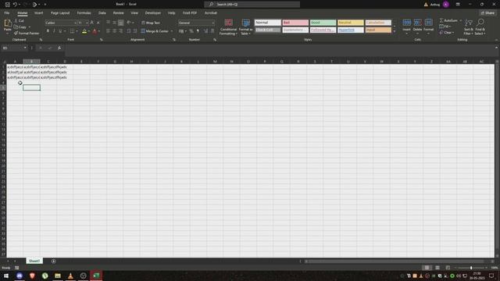
Task: Open VLC from the taskbar
Action: tap(70, 276)
